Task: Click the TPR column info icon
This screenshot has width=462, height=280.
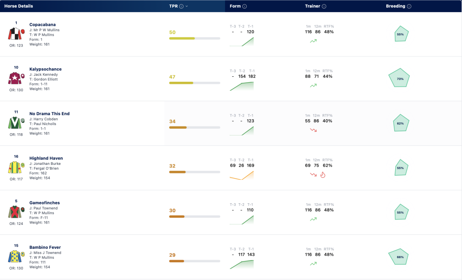Action: [x=181, y=6]
